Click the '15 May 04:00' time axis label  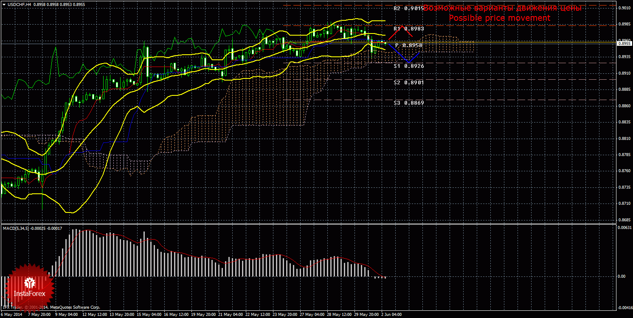pos(148,315)
